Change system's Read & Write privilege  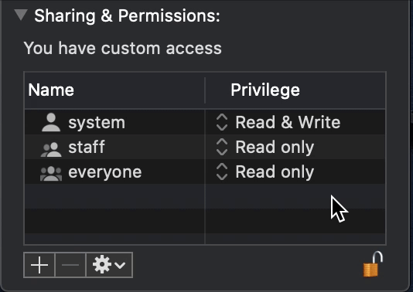[x=288, y=122]
